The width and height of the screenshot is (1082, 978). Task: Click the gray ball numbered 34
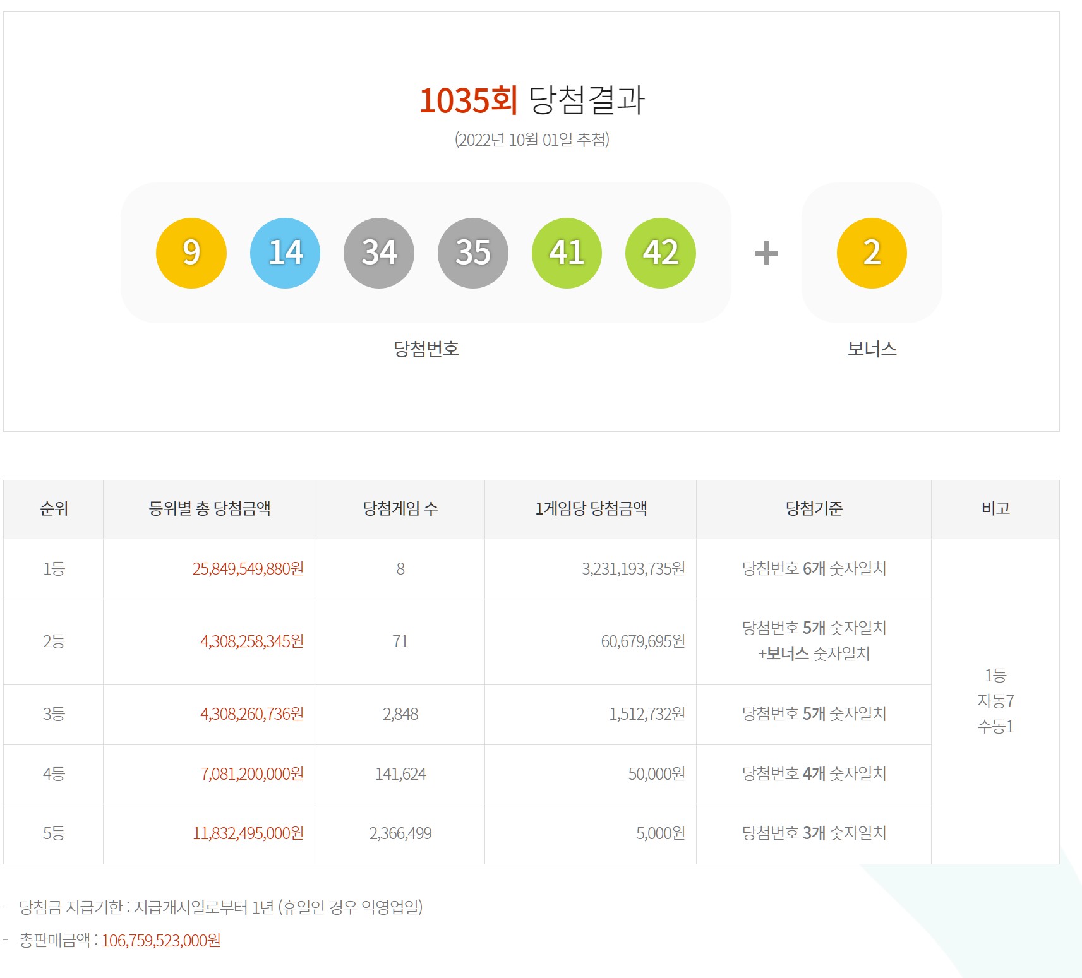(x=379, y=253)
